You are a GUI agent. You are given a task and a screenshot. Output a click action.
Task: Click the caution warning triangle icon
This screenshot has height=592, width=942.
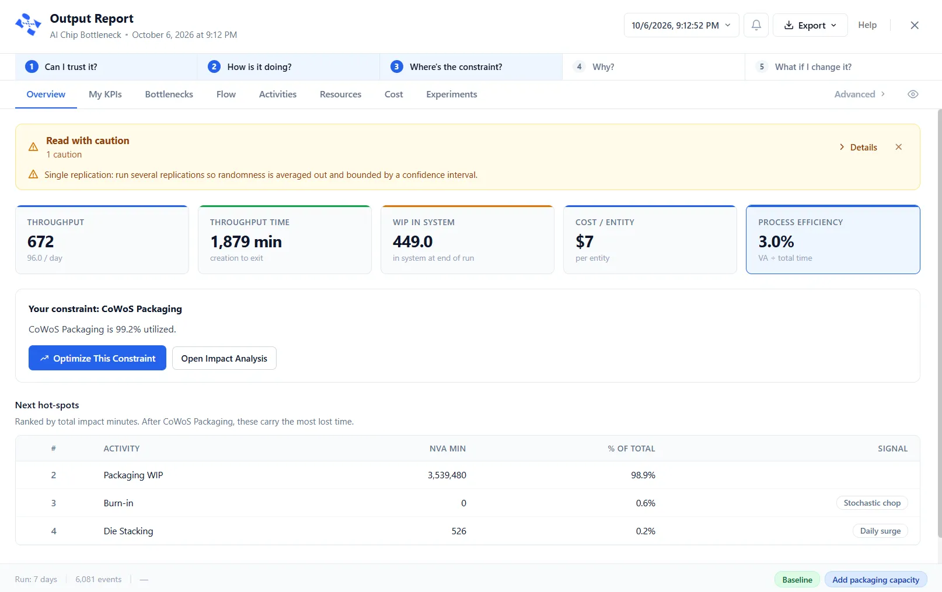tap(33, 147)
